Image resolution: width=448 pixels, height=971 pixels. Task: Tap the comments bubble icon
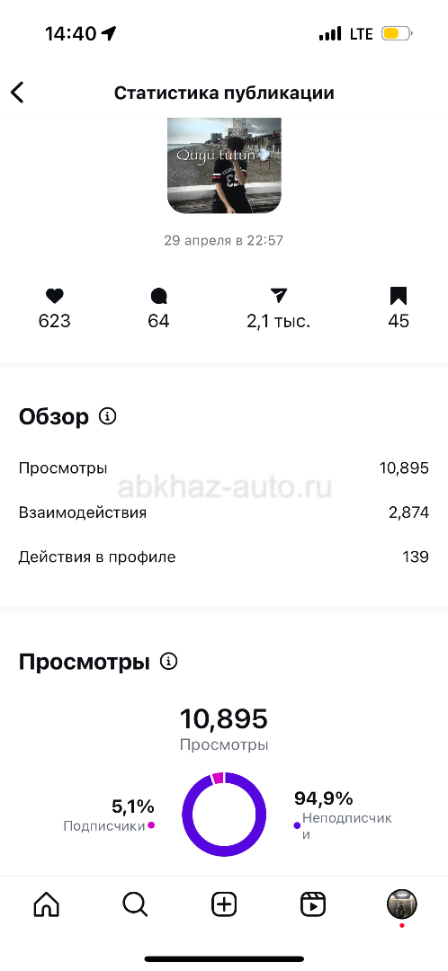[158, 296]
